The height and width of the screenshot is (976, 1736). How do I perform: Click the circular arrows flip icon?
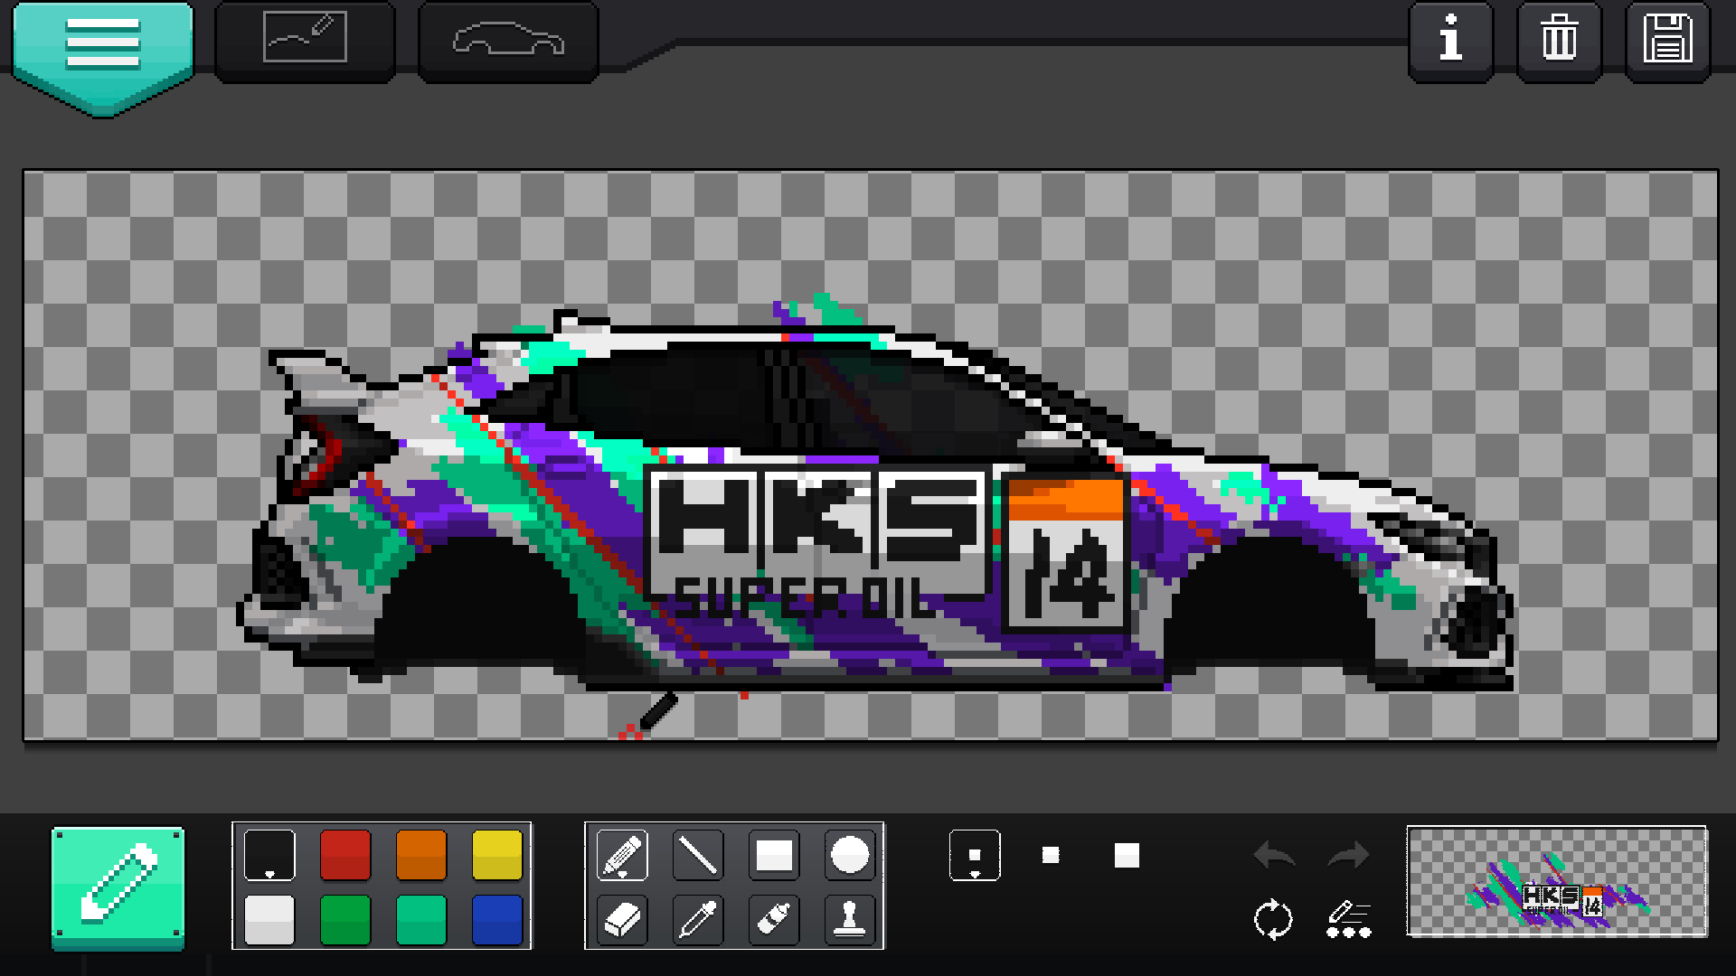click(x=1273, y=920)
